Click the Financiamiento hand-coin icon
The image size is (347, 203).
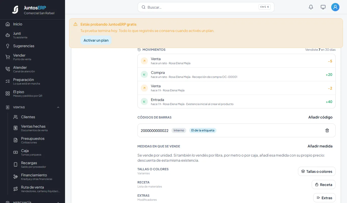15,177
